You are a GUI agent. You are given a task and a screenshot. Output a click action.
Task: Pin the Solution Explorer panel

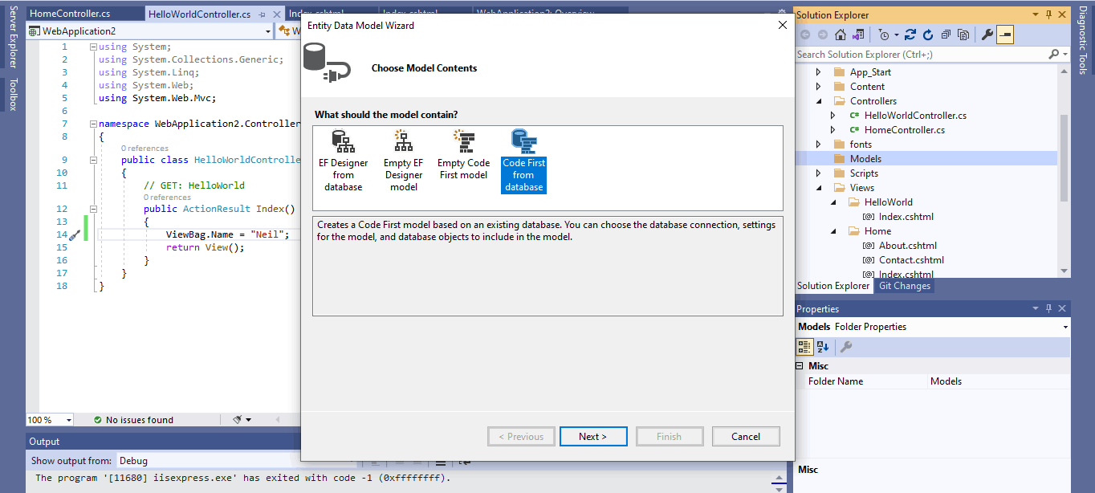pyautogui.click(x=1048, y=15)
